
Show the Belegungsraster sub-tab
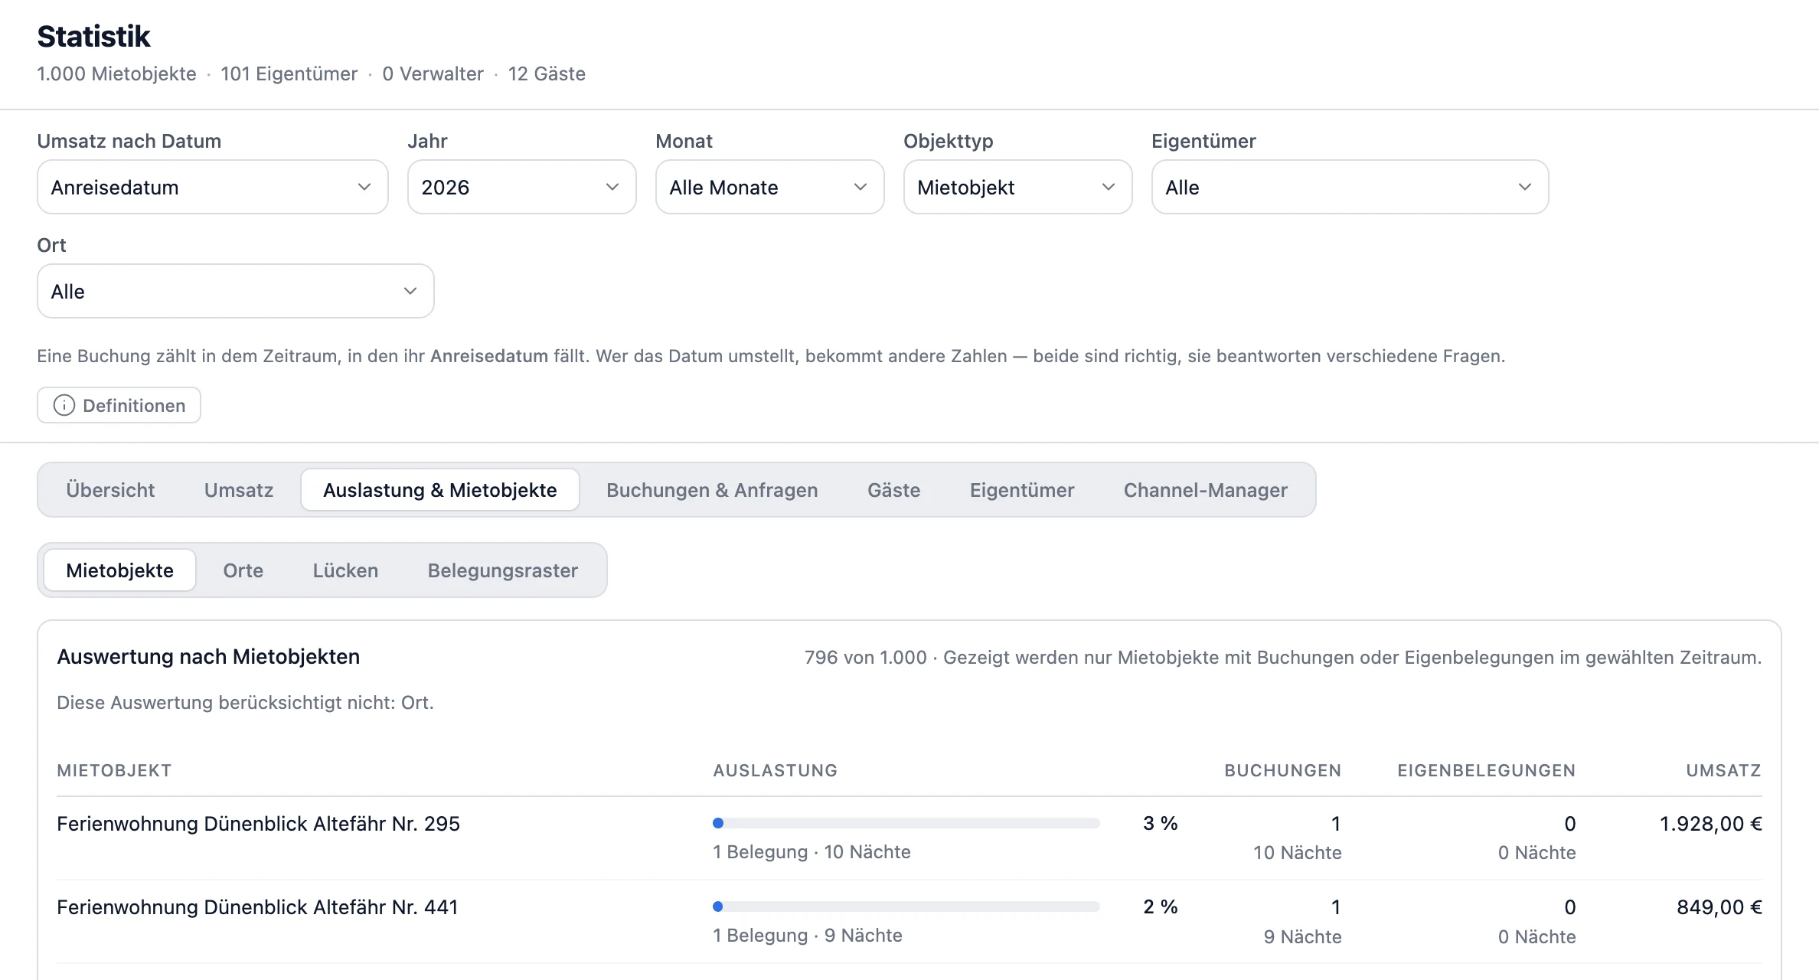tap(503, 570)
